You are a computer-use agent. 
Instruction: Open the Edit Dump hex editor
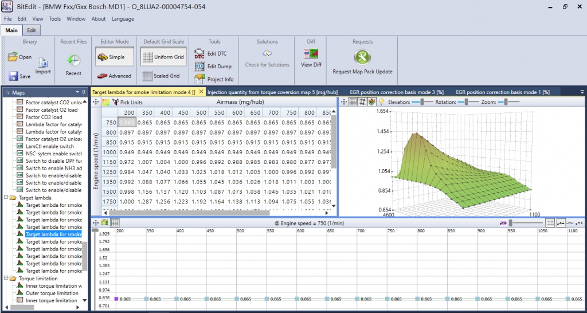tap(213, 66)
